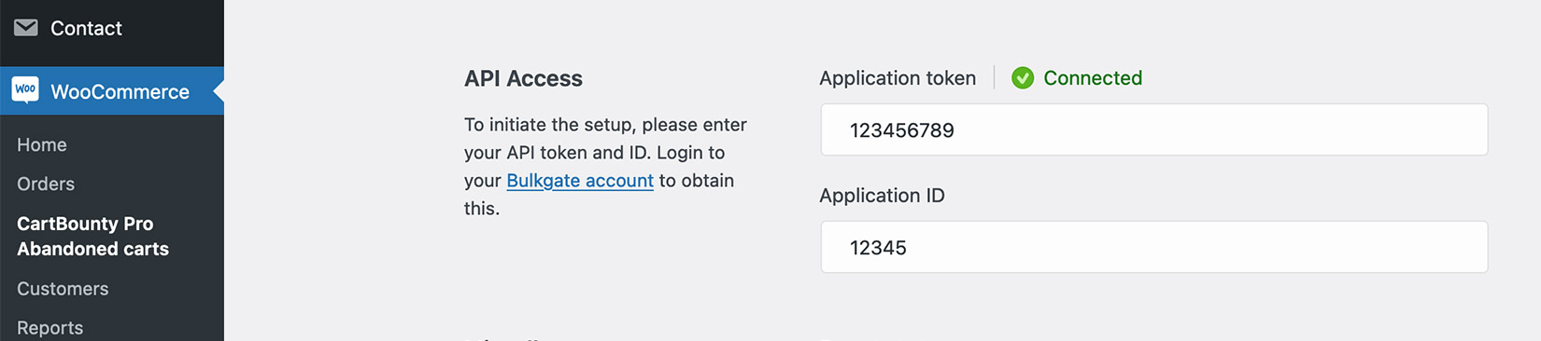
Task: Click the Application ID label
Action: click(x=882, y=196)
